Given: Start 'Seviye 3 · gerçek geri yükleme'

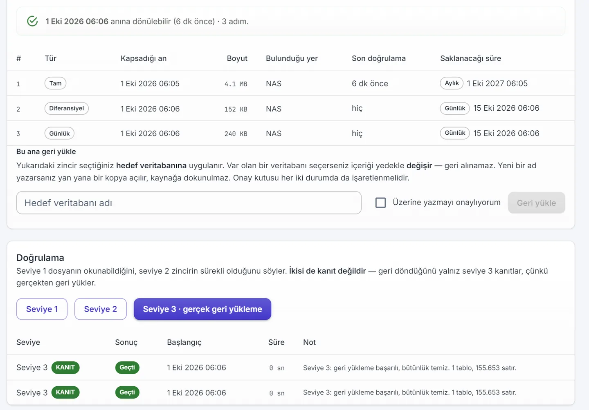Looking at the screenshot, I should click(202, 309).
